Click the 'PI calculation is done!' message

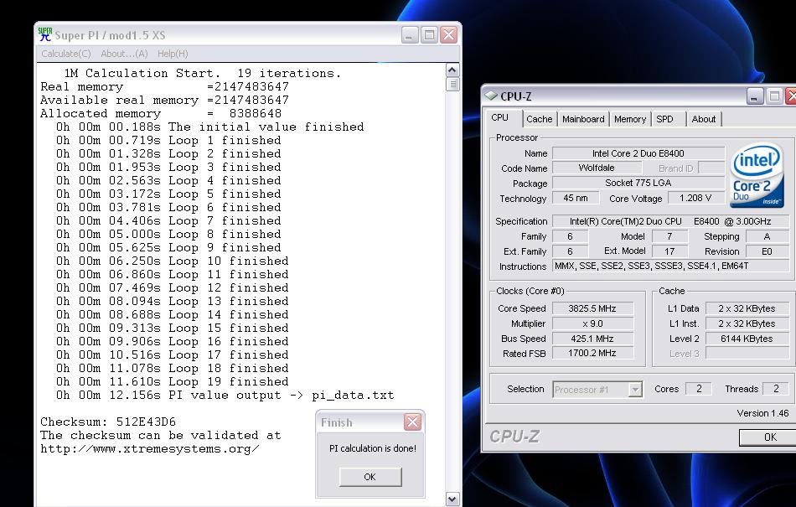[x=373, y=448]
